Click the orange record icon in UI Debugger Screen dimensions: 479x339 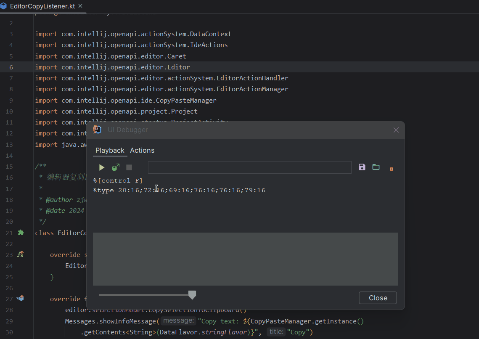(392, 169)
